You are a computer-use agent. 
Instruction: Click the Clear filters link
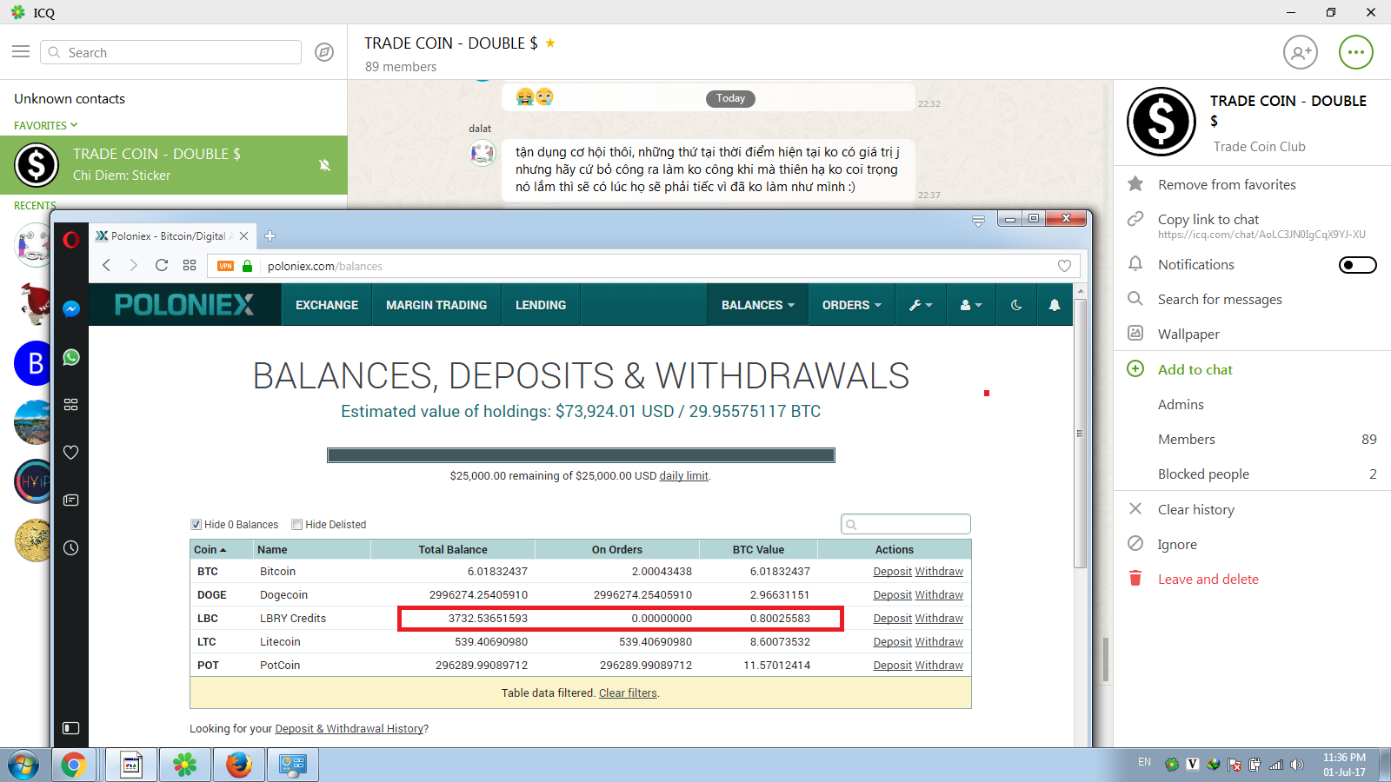point(628,693)
